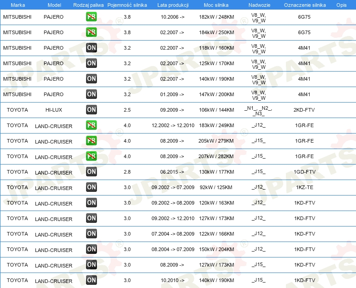Screen dimensions: 356x288
Task: Click the 118kW / 160KM power cell
Action: point(216,48)
